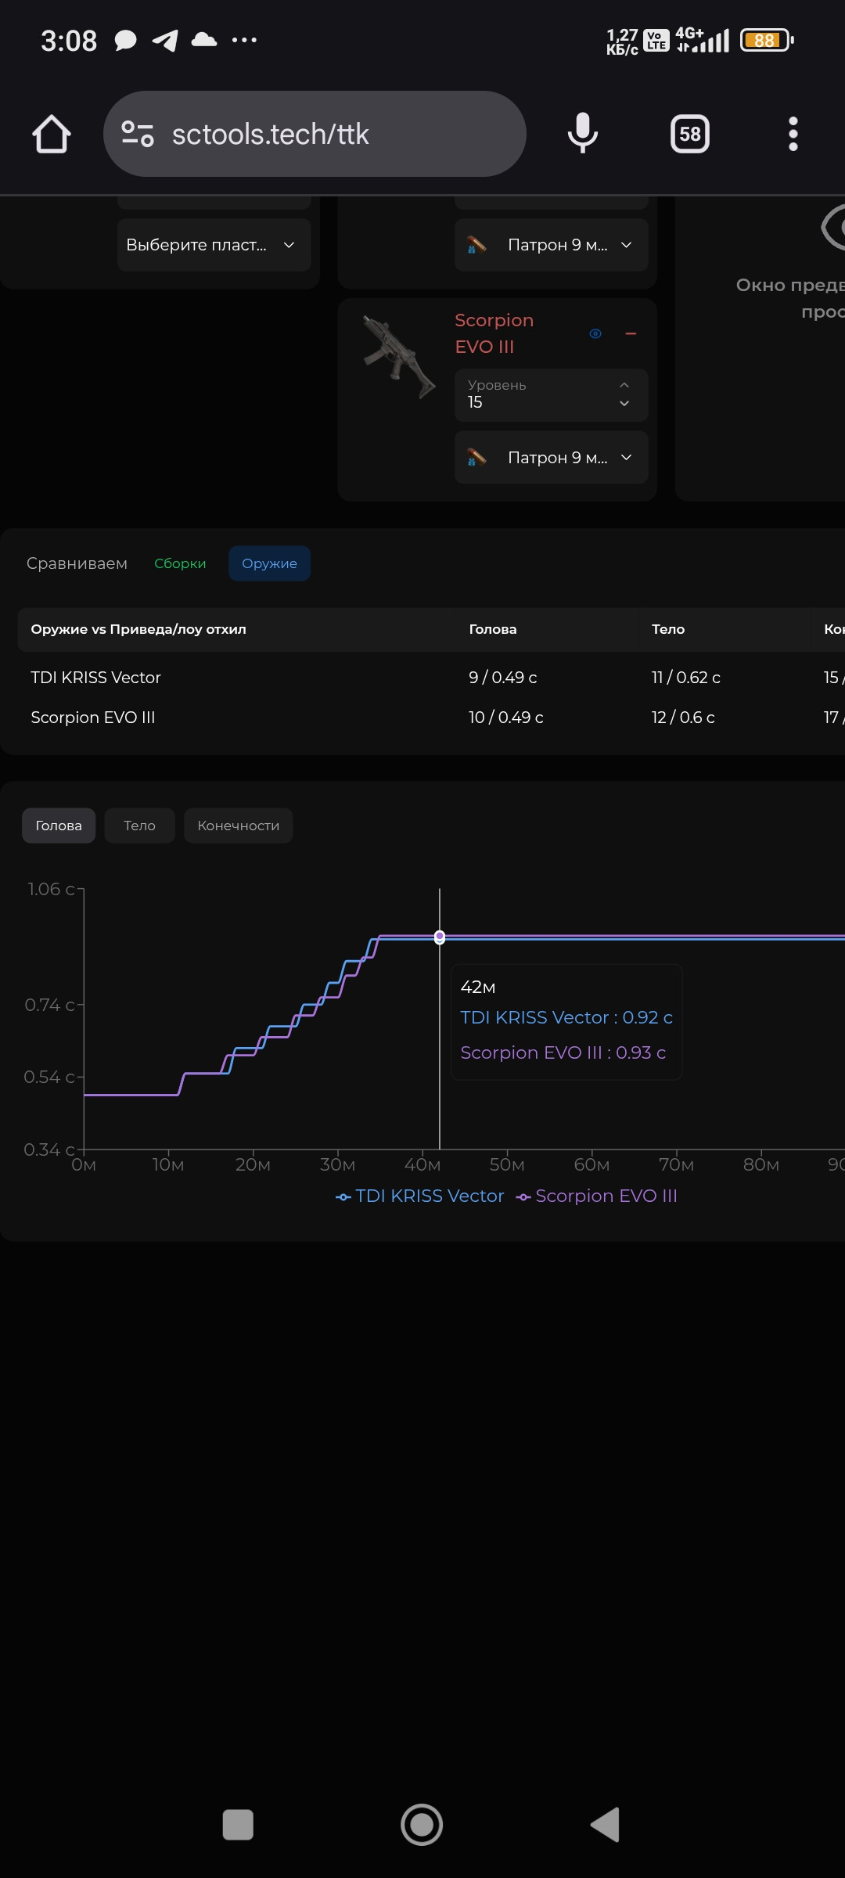Click the Scorpion EVO III weapon image
This screenshot has width=845, height=1878.
click(399, 357)
